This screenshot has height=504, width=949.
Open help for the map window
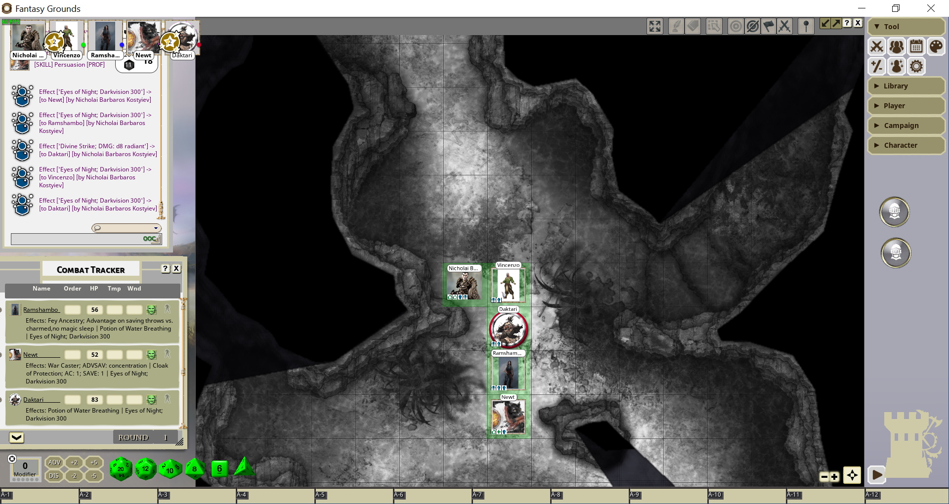[847, 23]
